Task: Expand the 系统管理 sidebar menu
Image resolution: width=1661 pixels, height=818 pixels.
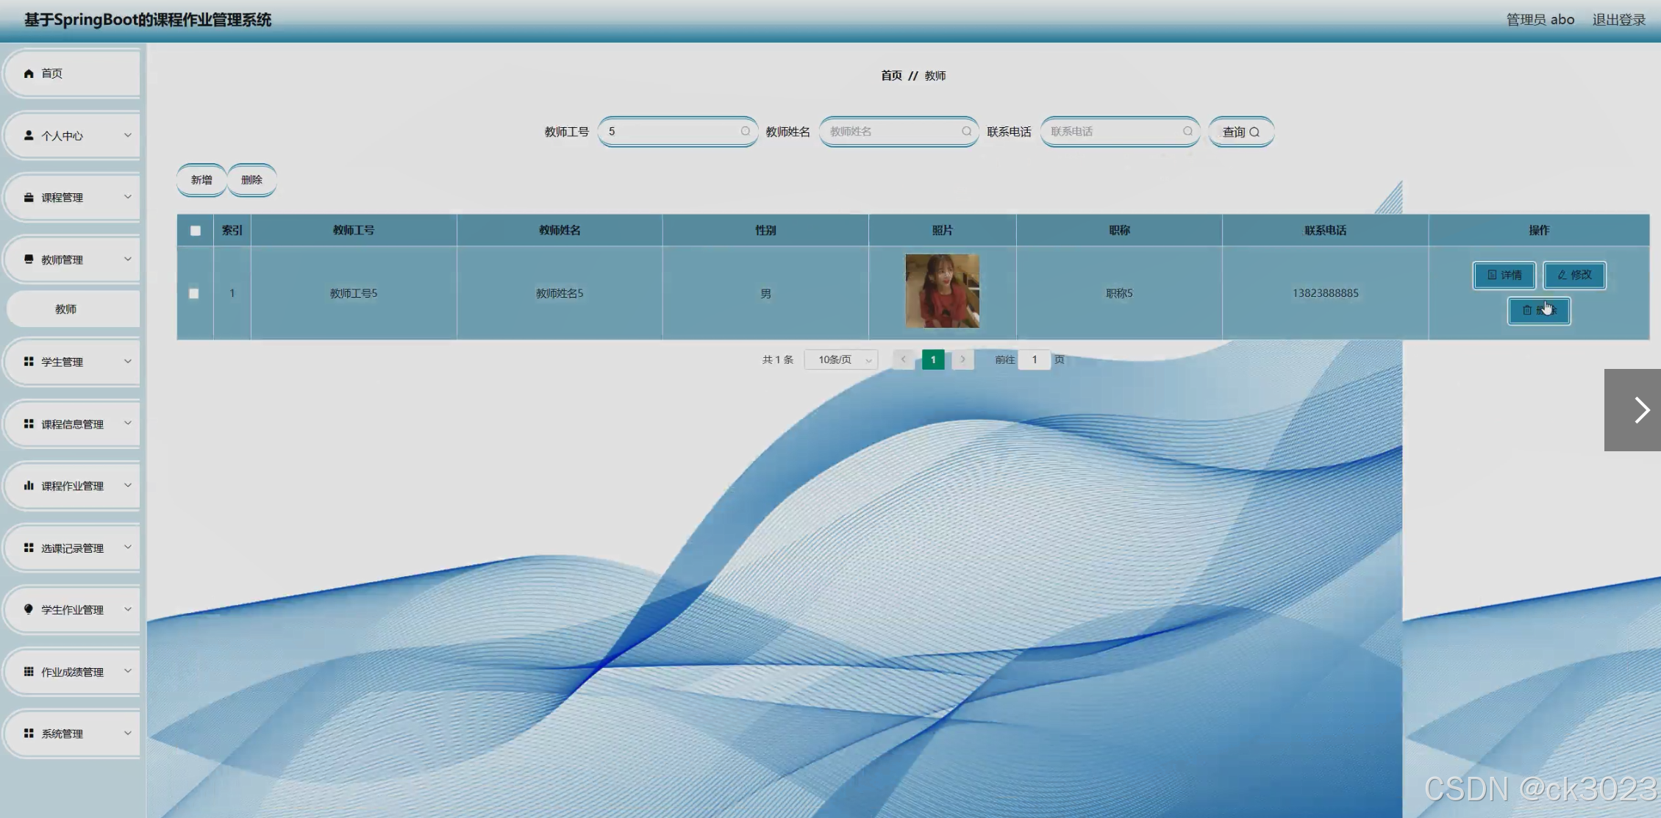Action: pyautogui.click(x=72, y=733)
